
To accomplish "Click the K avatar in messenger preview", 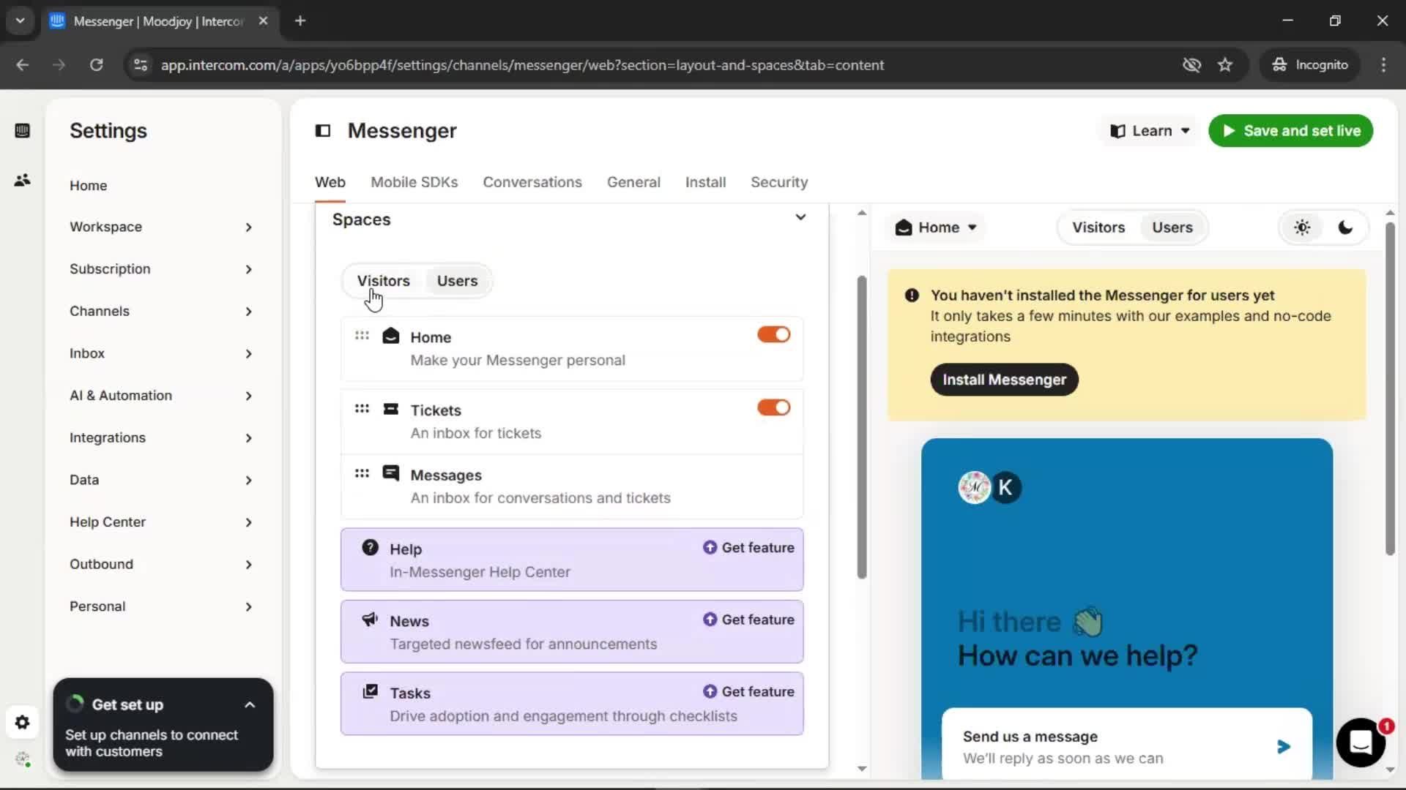I will click(1005, 487).
